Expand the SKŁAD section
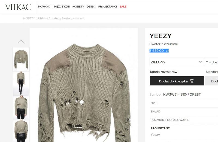The height and width of the screenshot is (142, 218). [184, 112]
